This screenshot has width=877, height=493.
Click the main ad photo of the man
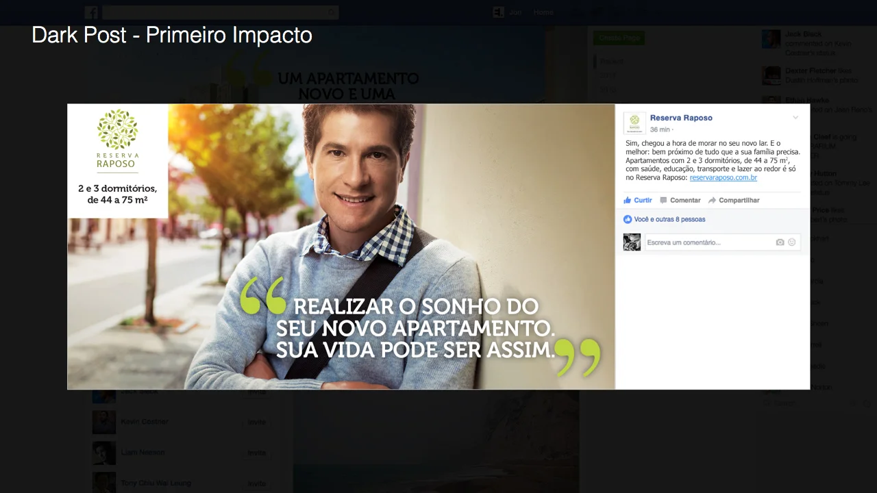(x=341, y=246)
